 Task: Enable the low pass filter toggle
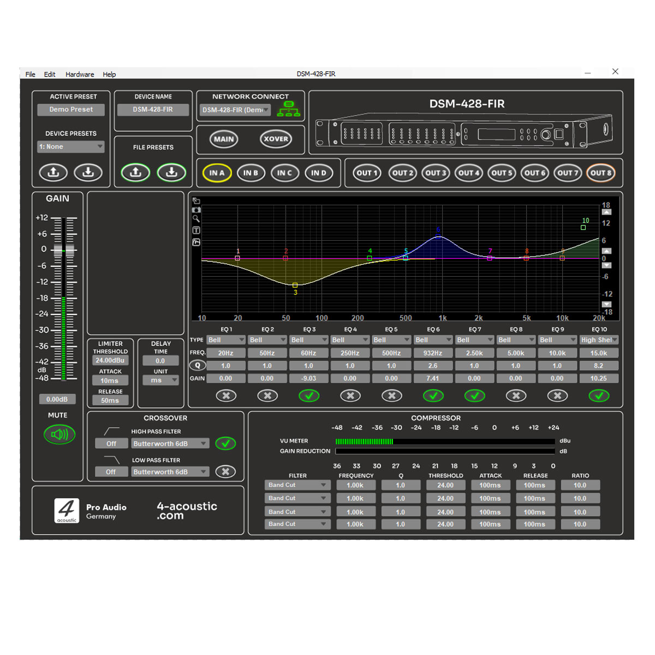click(x=225, y=472)
